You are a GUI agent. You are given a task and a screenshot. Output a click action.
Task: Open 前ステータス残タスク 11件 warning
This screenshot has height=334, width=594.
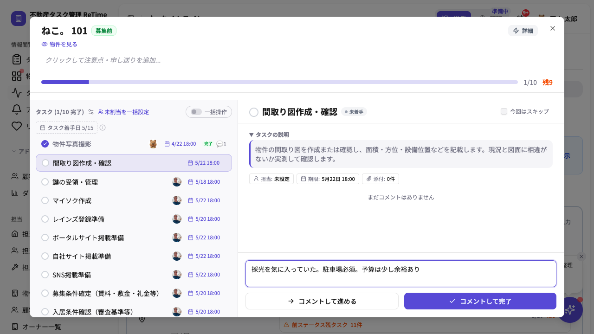point(323,325)
